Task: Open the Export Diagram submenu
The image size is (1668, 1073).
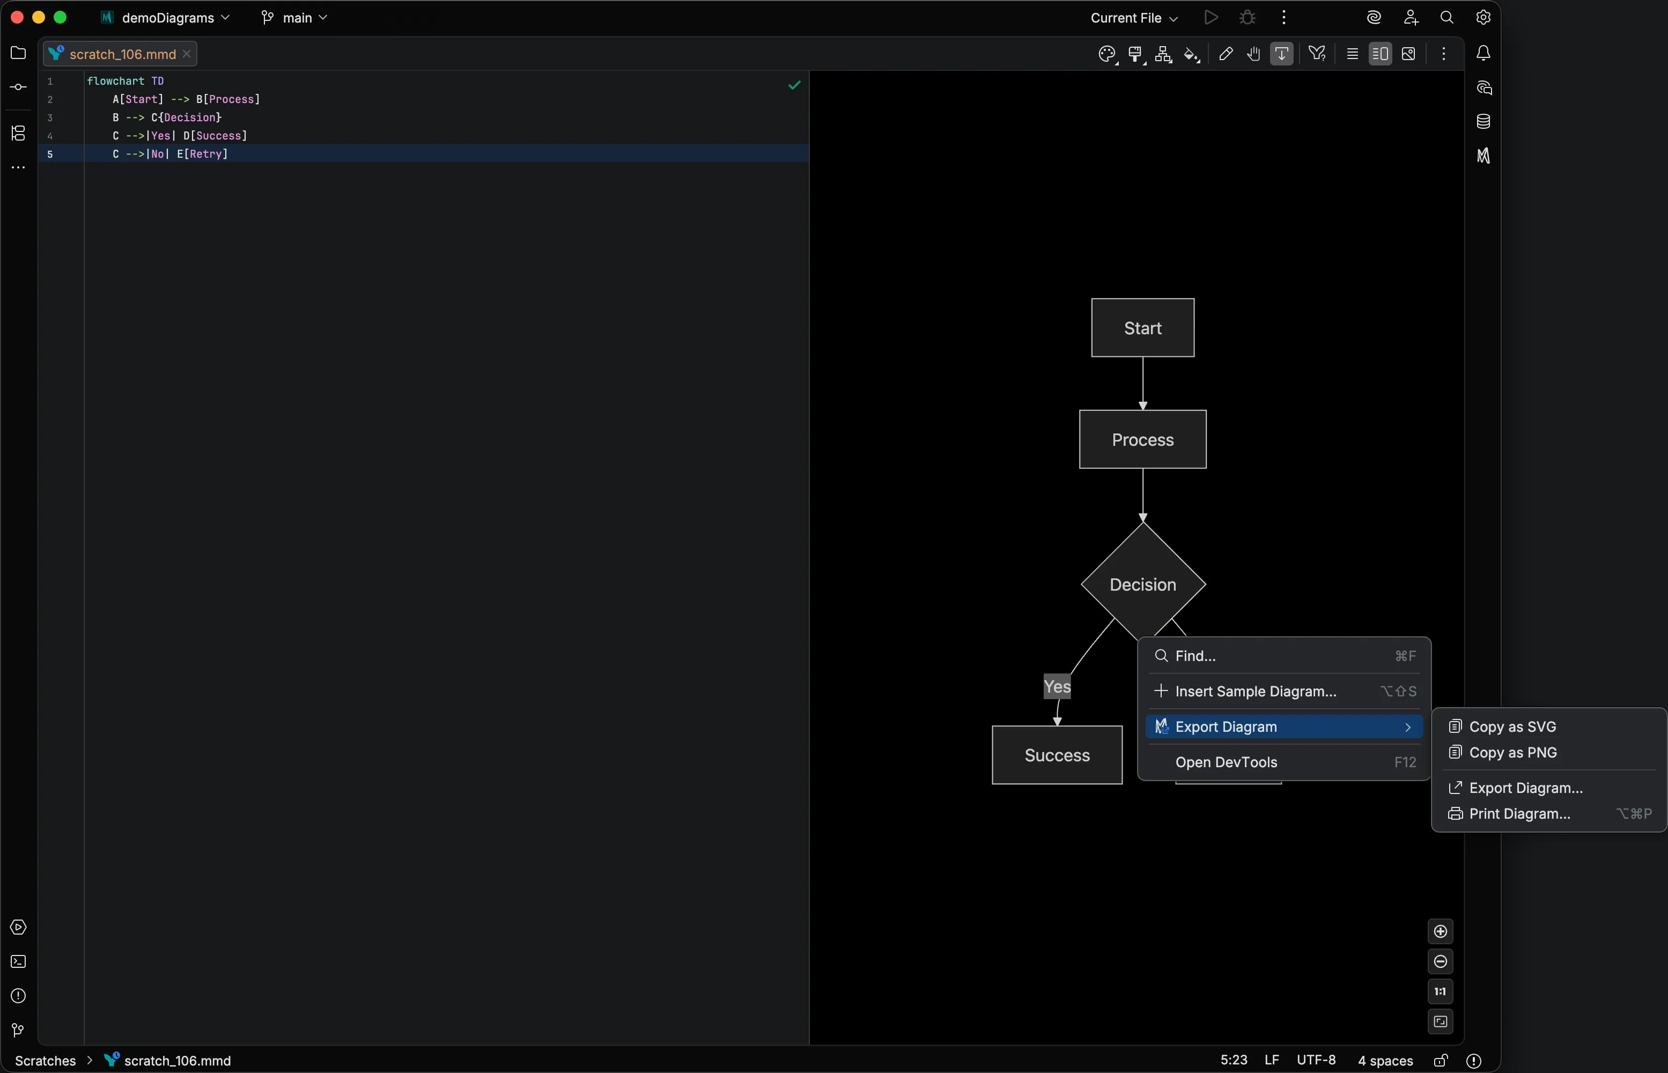Action: (x=1285, y=727)
